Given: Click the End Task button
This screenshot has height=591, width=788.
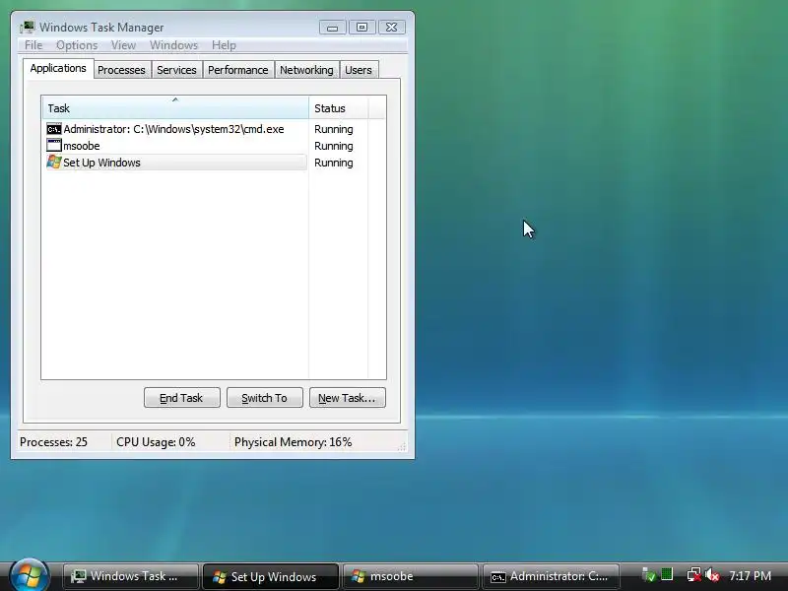Looking at the screenshot, I should point(182,398).
